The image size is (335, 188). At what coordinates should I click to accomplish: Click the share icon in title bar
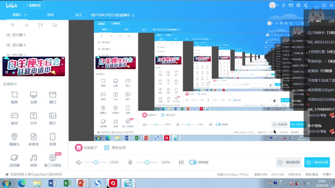305,5
